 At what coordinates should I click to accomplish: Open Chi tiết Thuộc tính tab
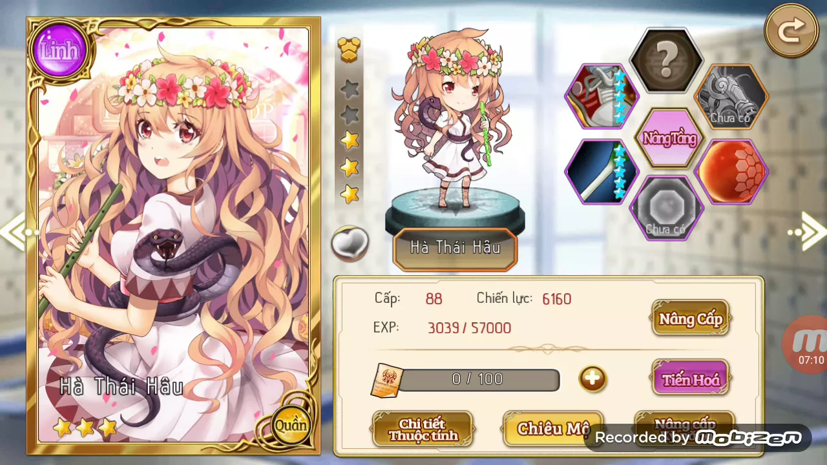tap(423, 429)
